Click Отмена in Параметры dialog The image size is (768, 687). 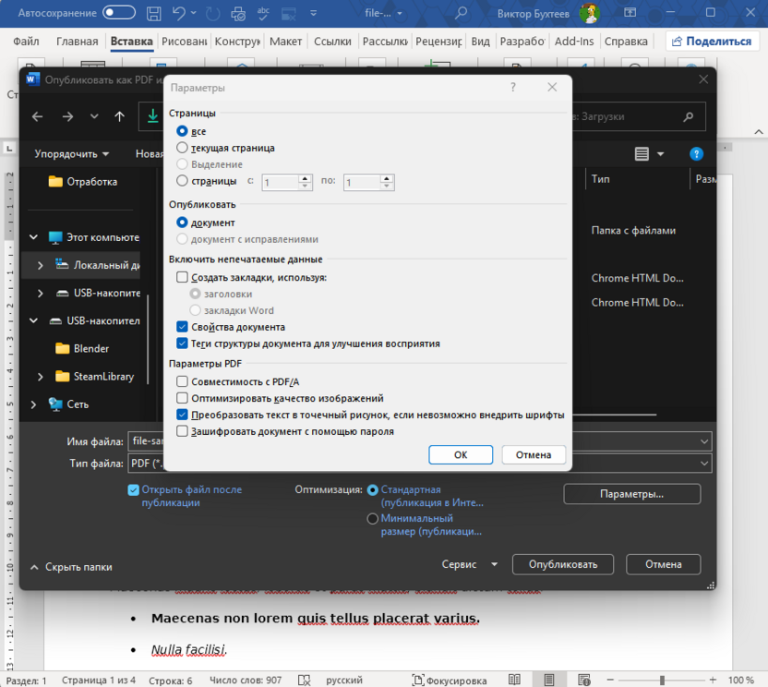tap(534, 454)
